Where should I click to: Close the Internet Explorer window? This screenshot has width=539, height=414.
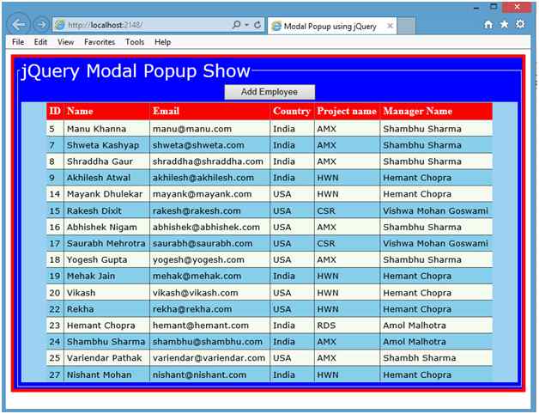click(x=517, y=7)
